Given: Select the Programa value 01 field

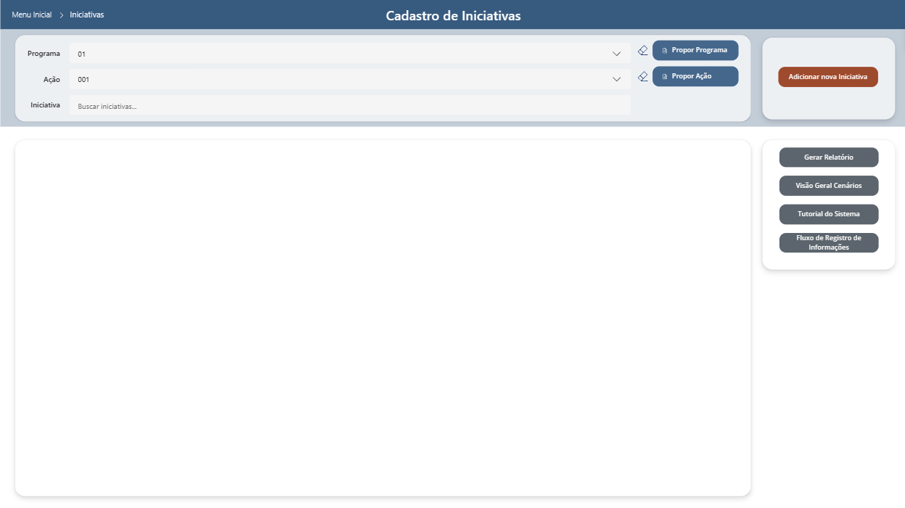Looking at the screenshot, I should click(290, 53).
